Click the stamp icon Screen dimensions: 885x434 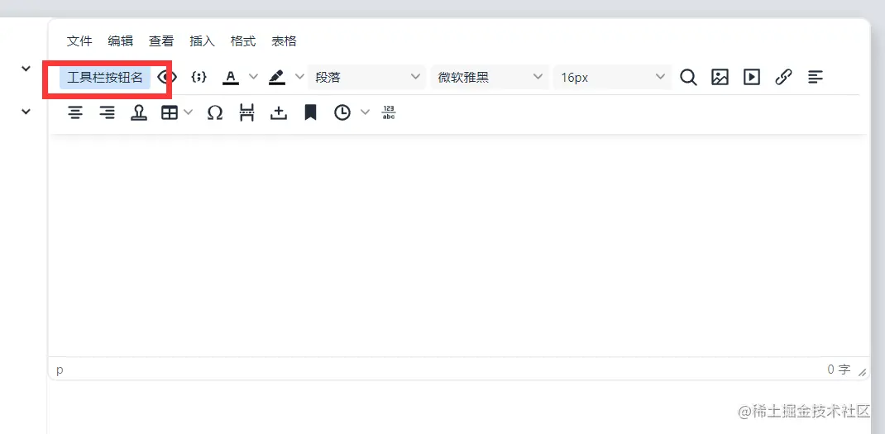[x=139, y=113]
